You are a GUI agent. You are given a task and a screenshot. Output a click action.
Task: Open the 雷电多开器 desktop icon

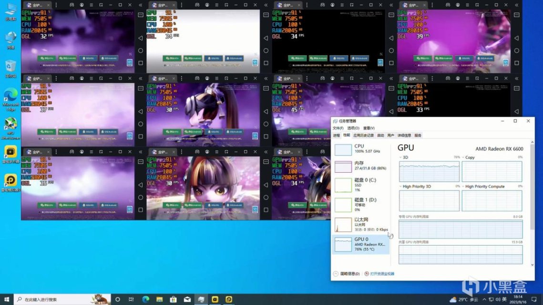click(x=11, y=155)
